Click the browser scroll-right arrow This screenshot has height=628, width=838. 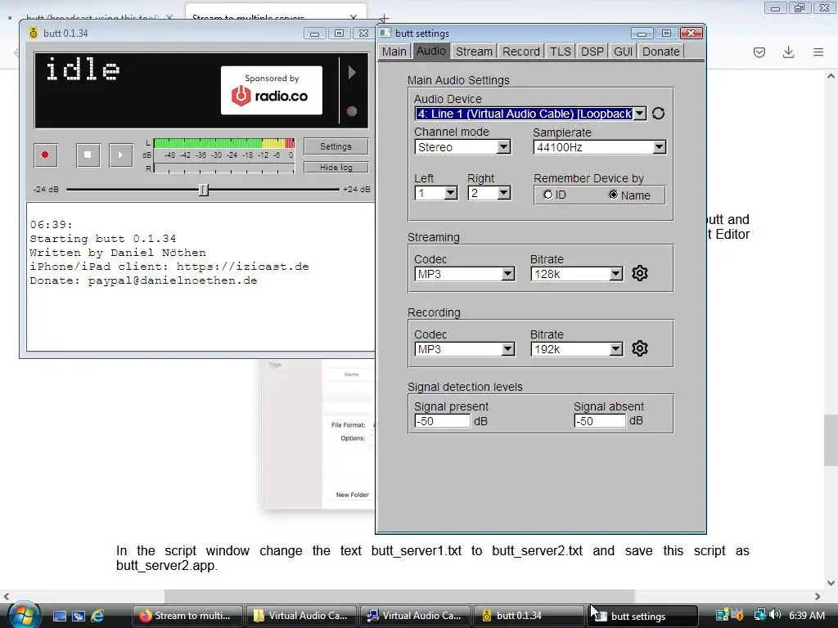click(818, 596)
